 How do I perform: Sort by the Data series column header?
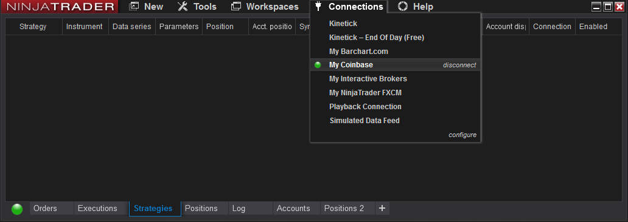pos(132,26)
